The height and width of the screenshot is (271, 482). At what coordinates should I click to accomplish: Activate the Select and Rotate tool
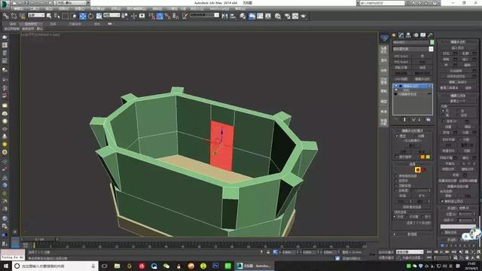(90, 16)
